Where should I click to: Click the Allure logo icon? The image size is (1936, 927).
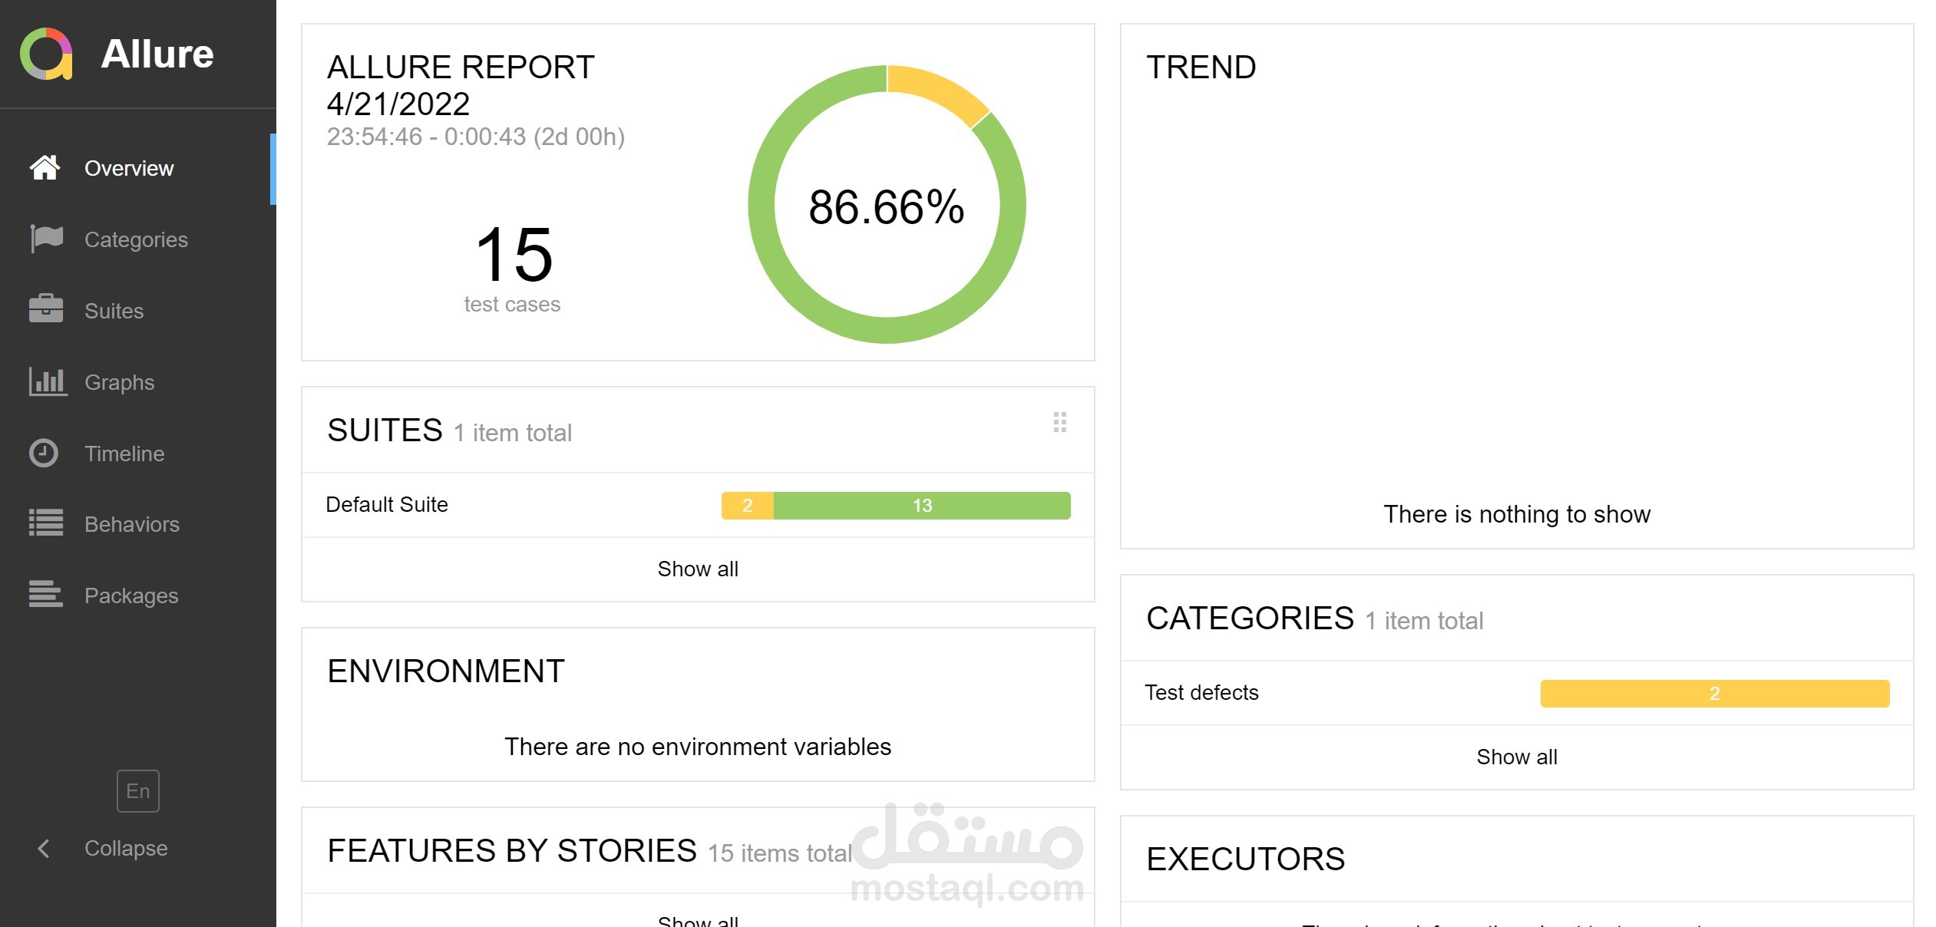click(46, 54)
